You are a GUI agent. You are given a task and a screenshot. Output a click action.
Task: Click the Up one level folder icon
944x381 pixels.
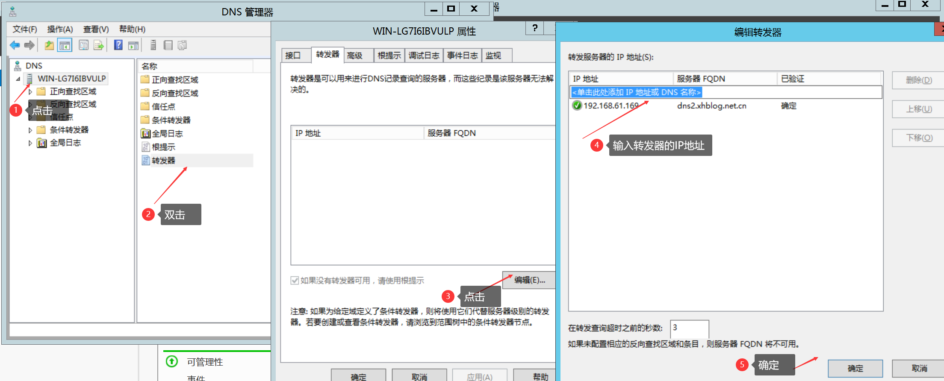[x=50, y=45]
